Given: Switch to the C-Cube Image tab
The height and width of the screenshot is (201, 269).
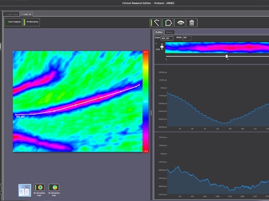Looking at the screenshot, I should click(x=11, y=14).
